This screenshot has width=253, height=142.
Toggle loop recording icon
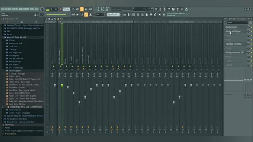91,9
